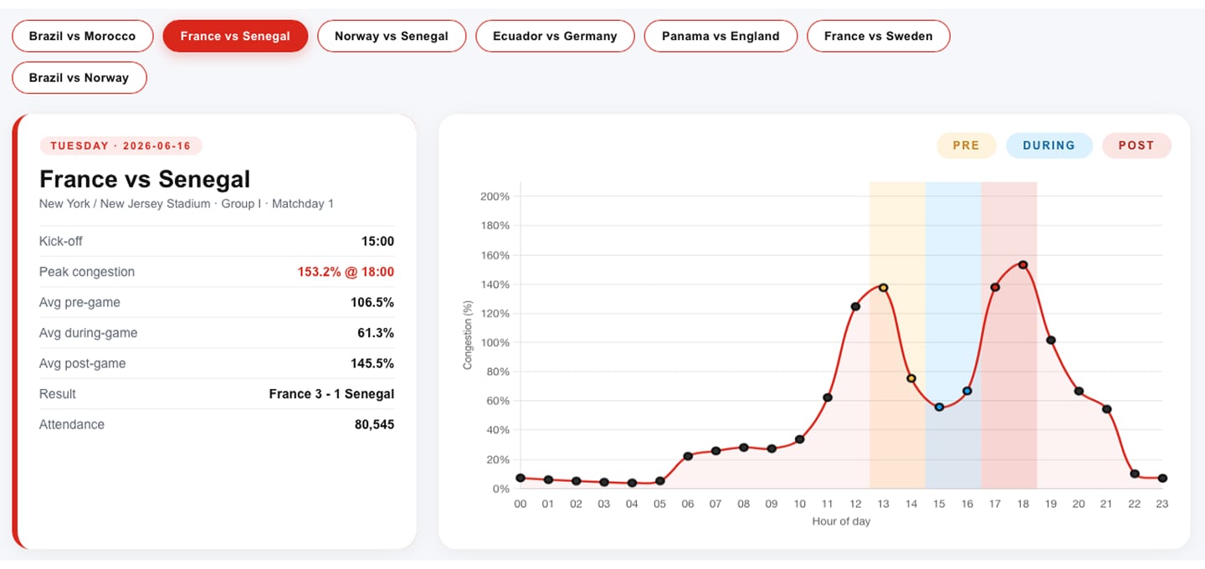The height and width of the screenshot is (569, 1205).
Task: Click the Attendance row label
Action: click(x=72, y=424)
